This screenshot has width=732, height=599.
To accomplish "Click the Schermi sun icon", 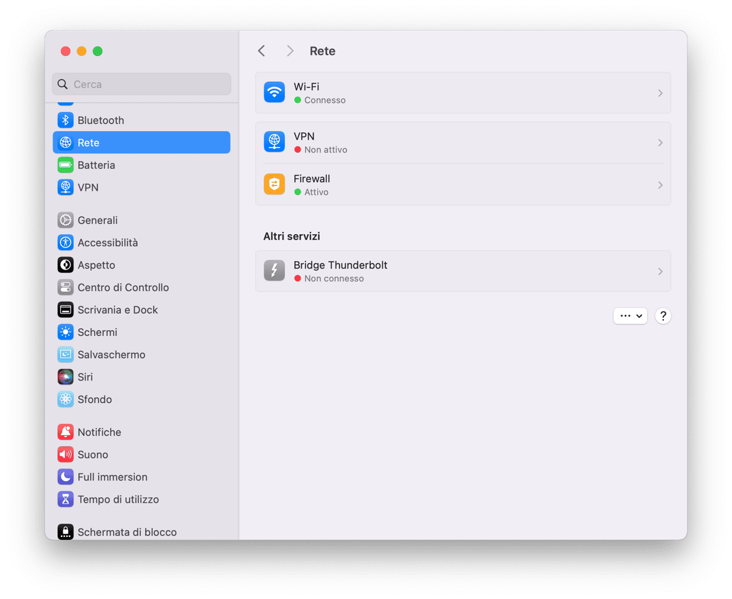I will (66, 332).
